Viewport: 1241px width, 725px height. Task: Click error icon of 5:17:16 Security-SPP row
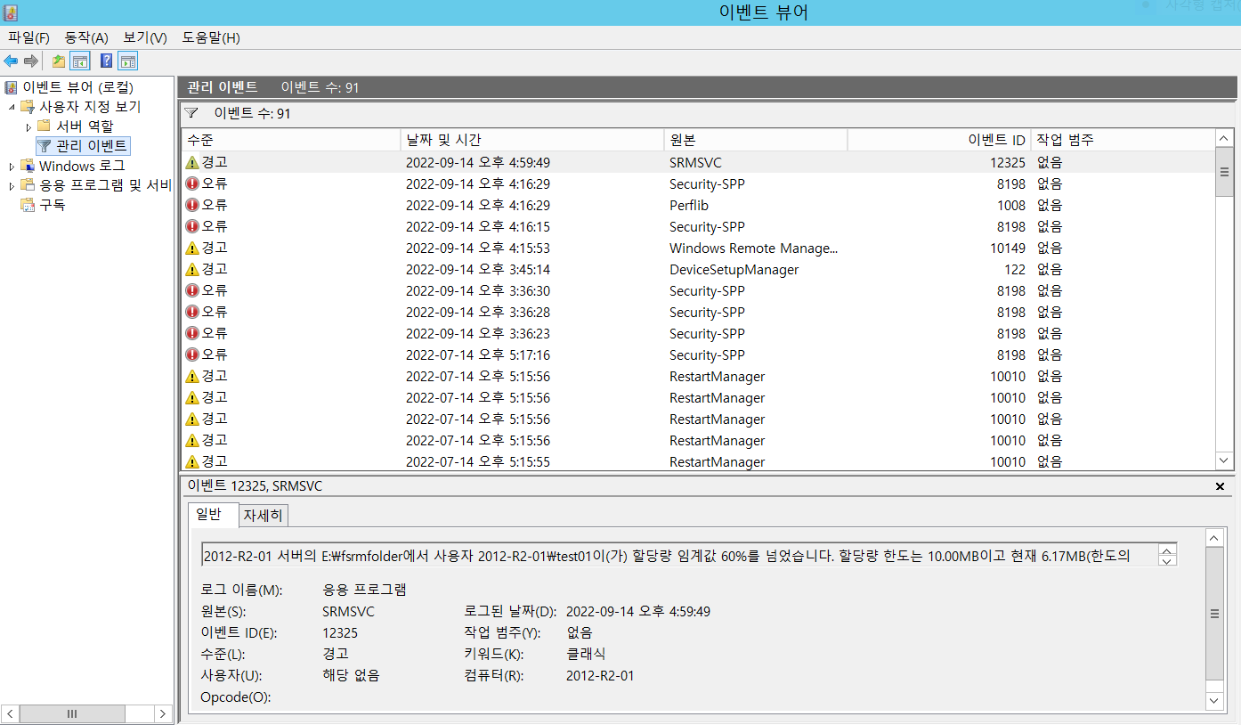192,354
